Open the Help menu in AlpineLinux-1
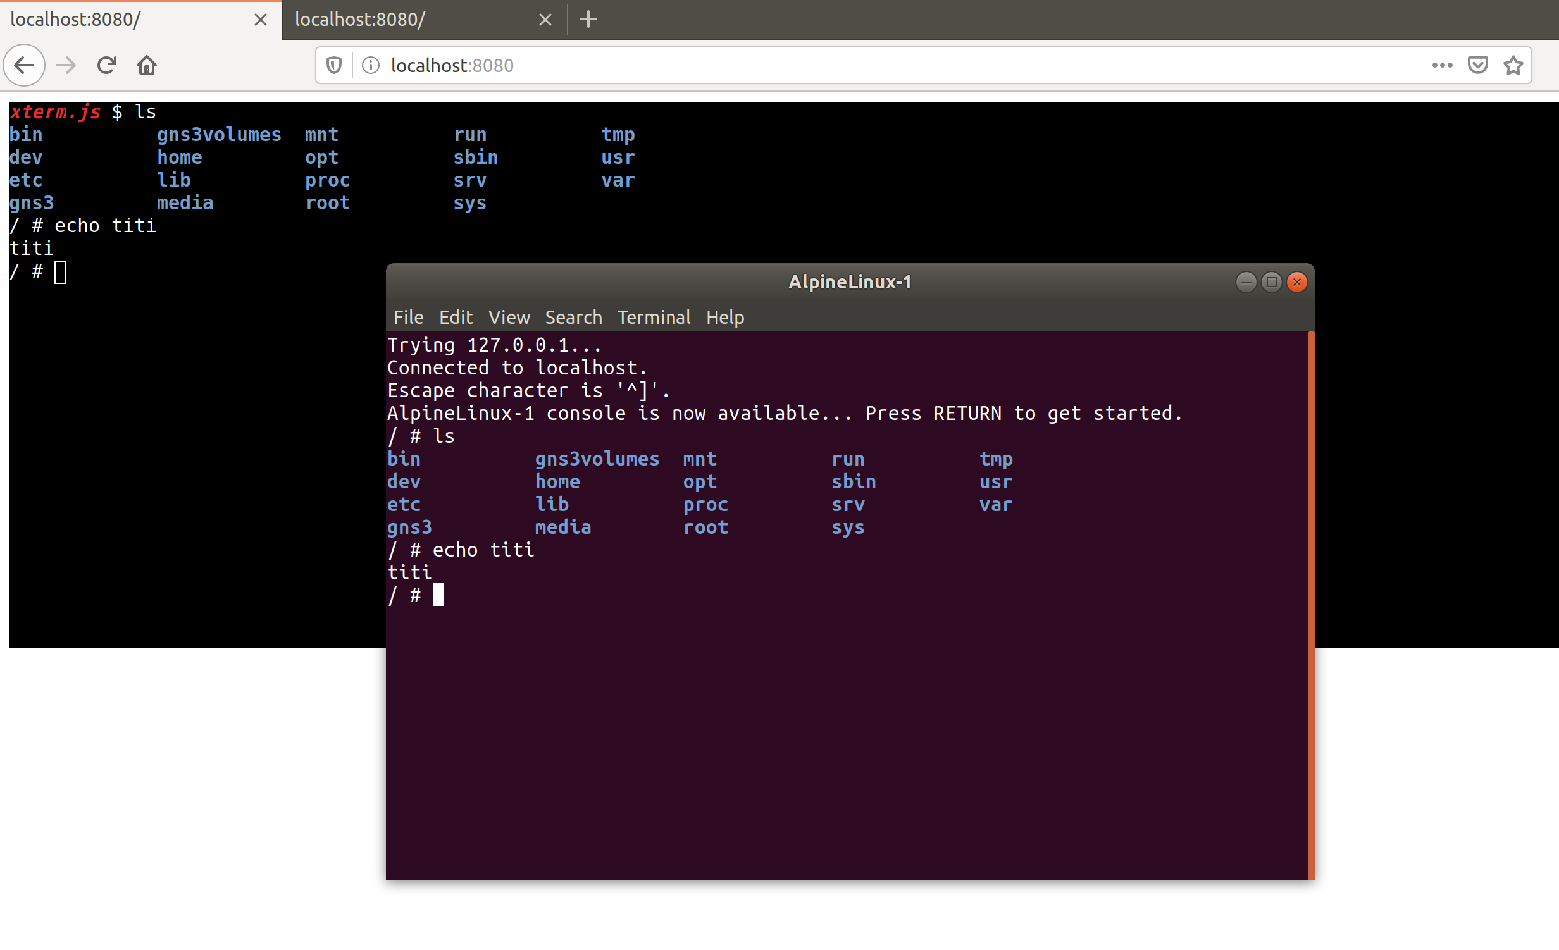1559x950 pixels. click(724, 317)
